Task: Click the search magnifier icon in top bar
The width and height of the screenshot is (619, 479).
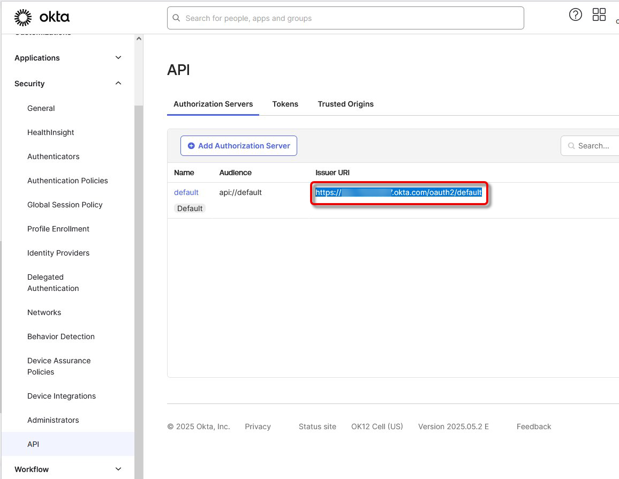Action: [x=176, y=18]
